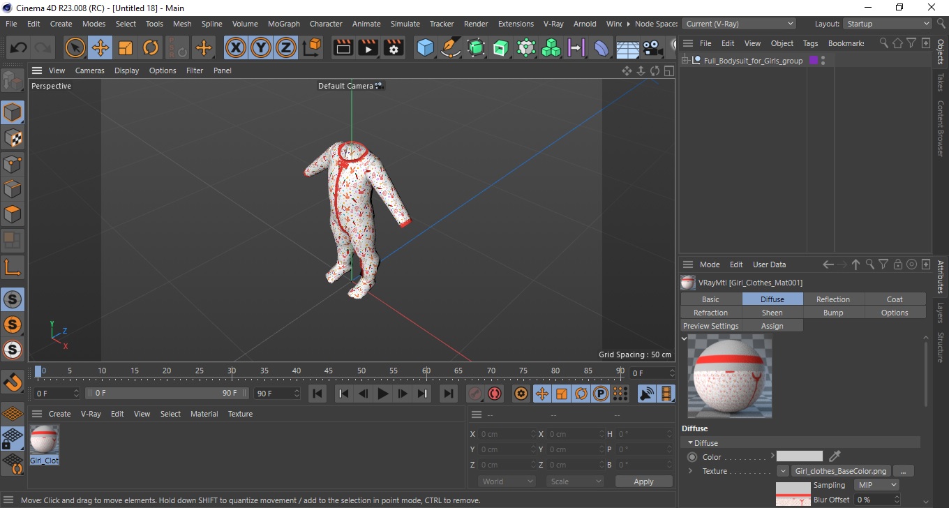
Task: Toggle Z axis lock
Action: tap(286, 47)
